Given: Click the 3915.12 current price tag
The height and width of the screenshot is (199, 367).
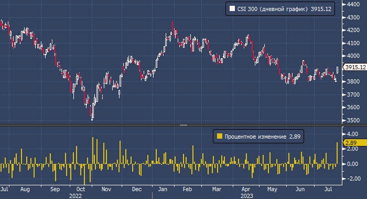Looking at the screenshot, I should [355, 67].
